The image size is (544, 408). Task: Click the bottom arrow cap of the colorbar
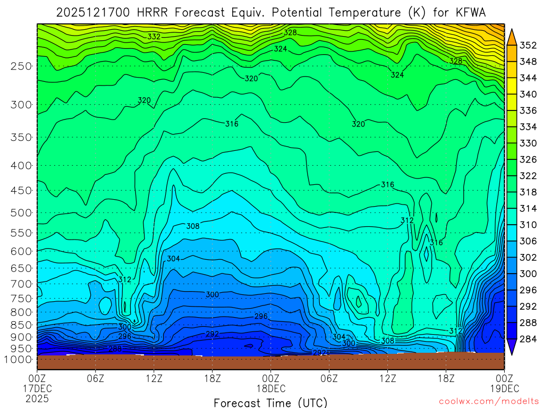click(512, 347)
